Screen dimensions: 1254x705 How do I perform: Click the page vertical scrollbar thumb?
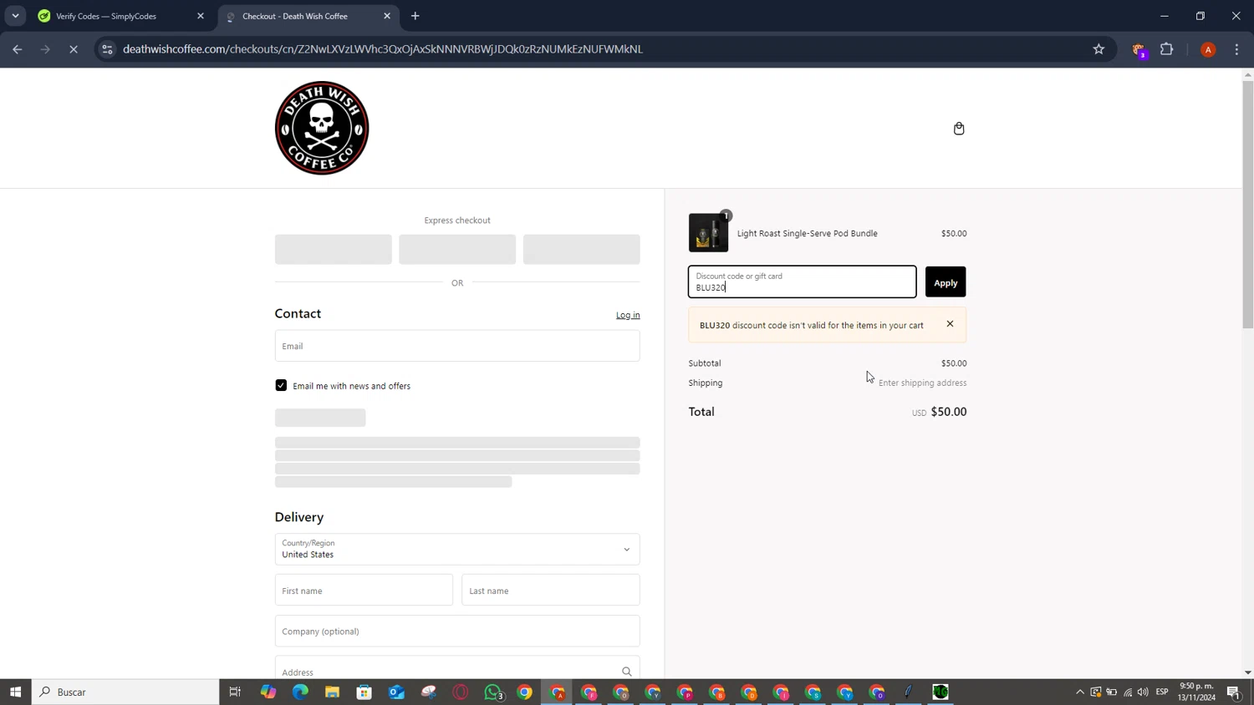pyautogui.click(x=1247, y=205)
